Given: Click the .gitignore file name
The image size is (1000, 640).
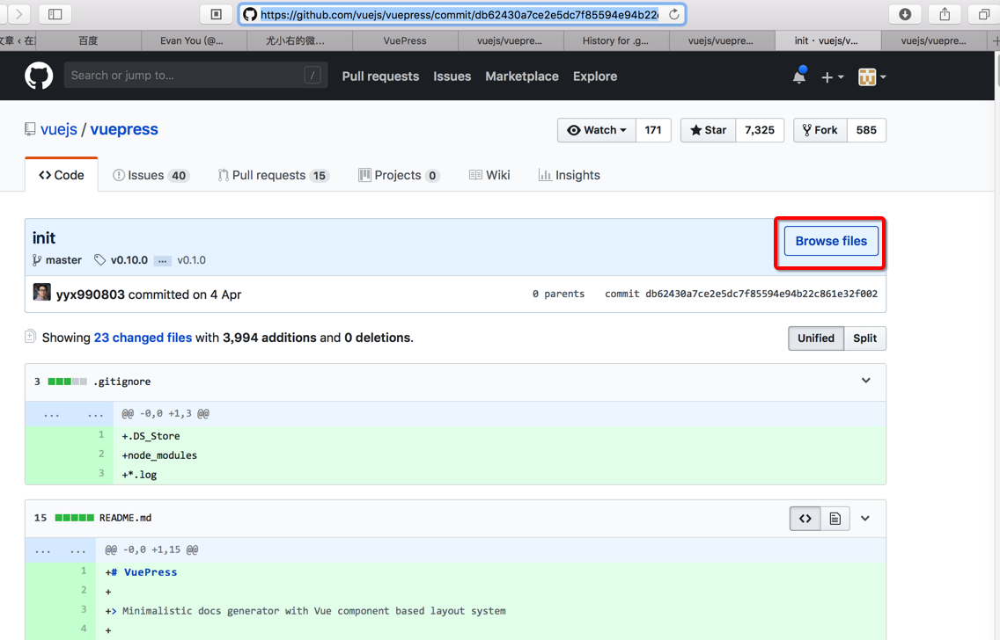Looking at the screenshot, I should pyautogui.click(x=121, y=382).
